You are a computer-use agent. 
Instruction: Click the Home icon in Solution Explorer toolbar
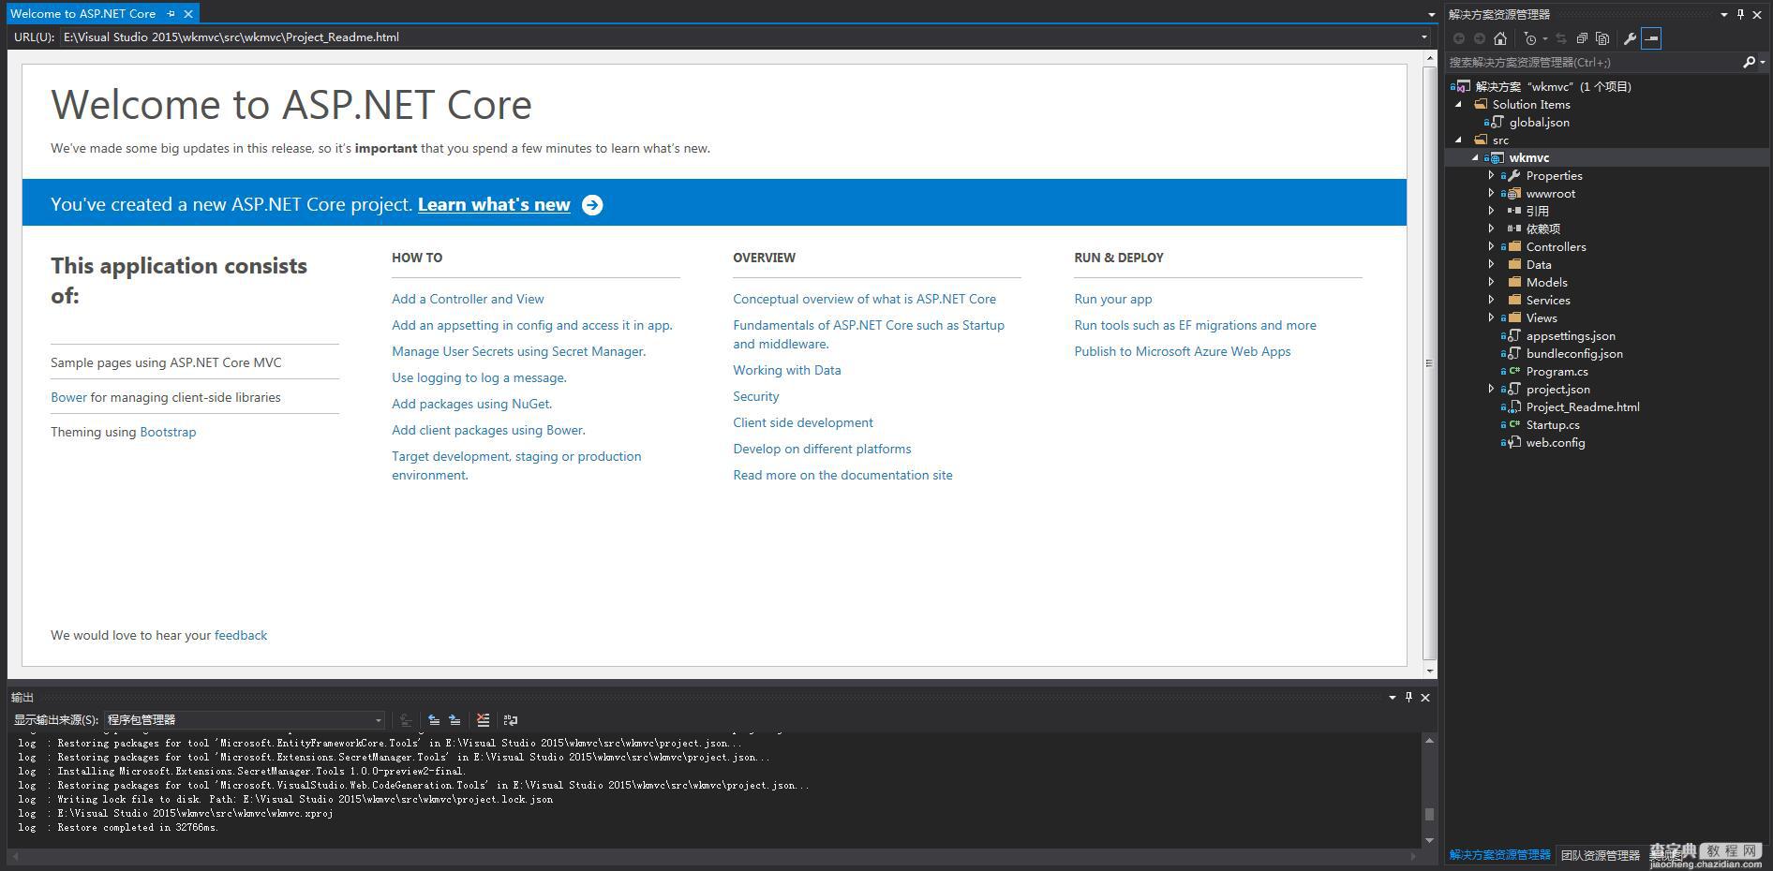coord(1500,38)
